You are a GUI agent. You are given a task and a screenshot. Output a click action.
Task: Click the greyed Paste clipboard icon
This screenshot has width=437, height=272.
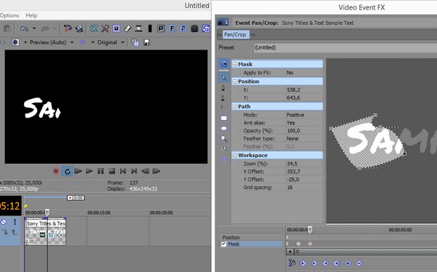7,28
